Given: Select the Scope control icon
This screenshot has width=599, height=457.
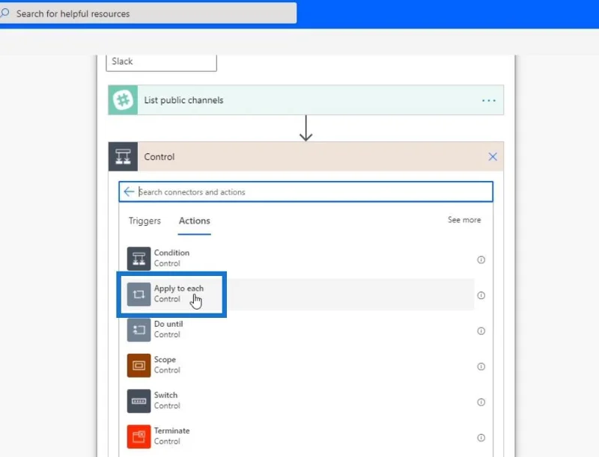Looking at the screenshot, I should pyautogui.click(x=139, y=366).
